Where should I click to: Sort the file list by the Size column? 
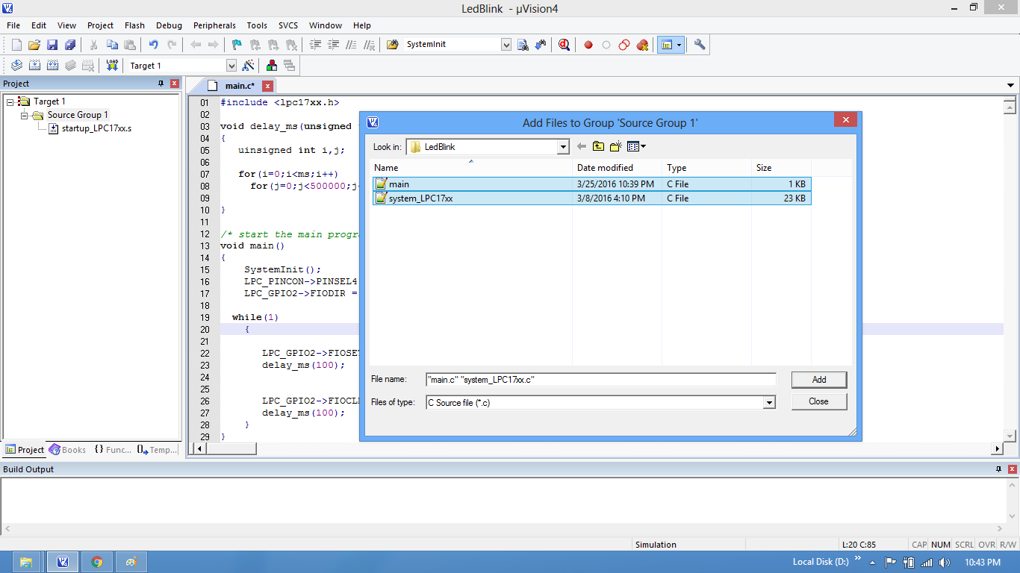(x=781, y=168)
